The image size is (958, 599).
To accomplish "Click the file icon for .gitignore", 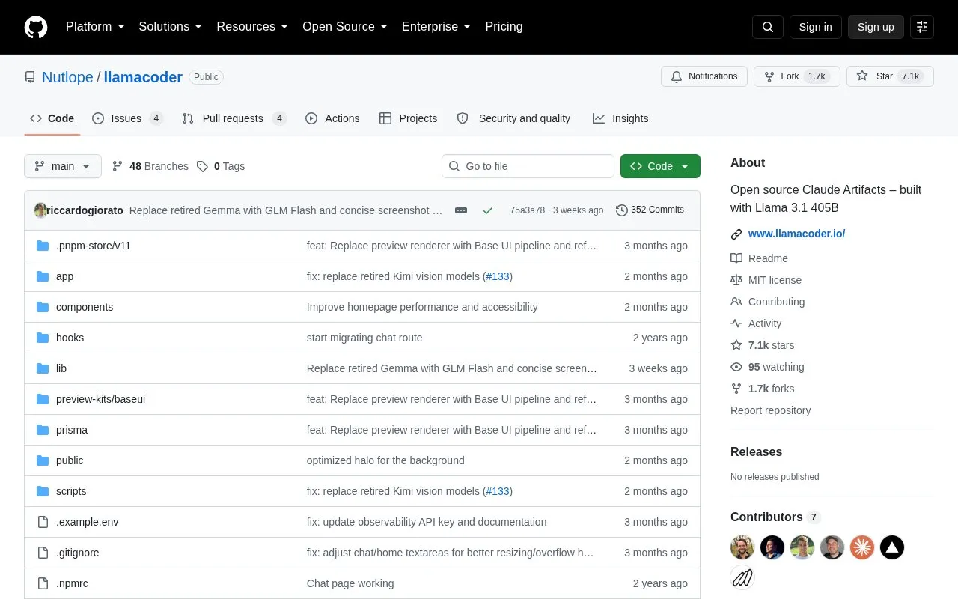I will pos(43,553).
